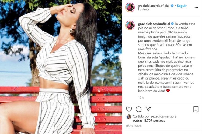Open the small avatar beside "Curtido por"

(x=129, y=117)
